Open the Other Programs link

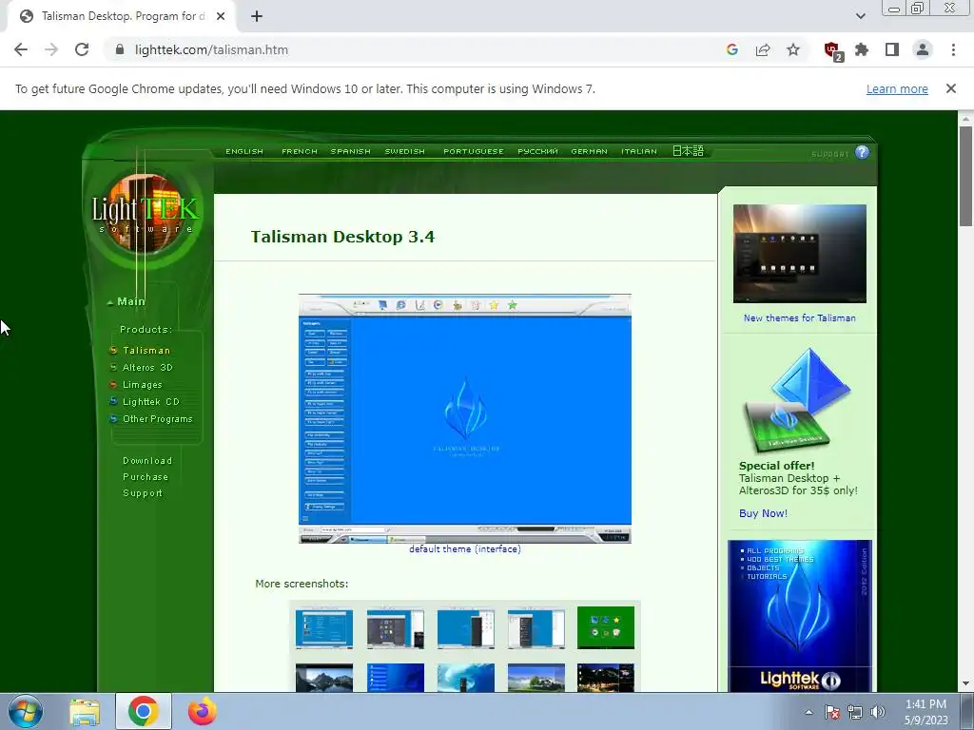(157, 419)
